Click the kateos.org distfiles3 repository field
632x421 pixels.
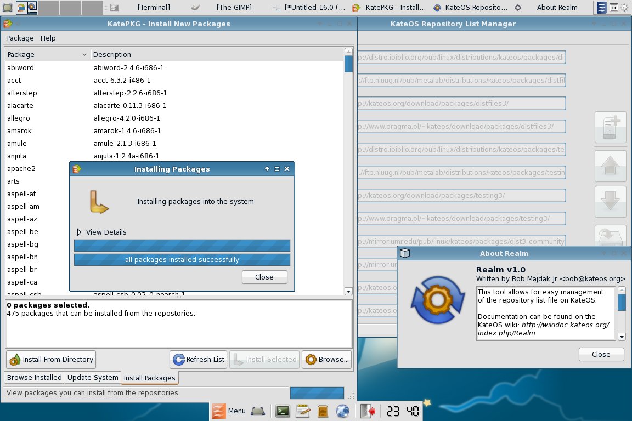click(x=461, y=103)
